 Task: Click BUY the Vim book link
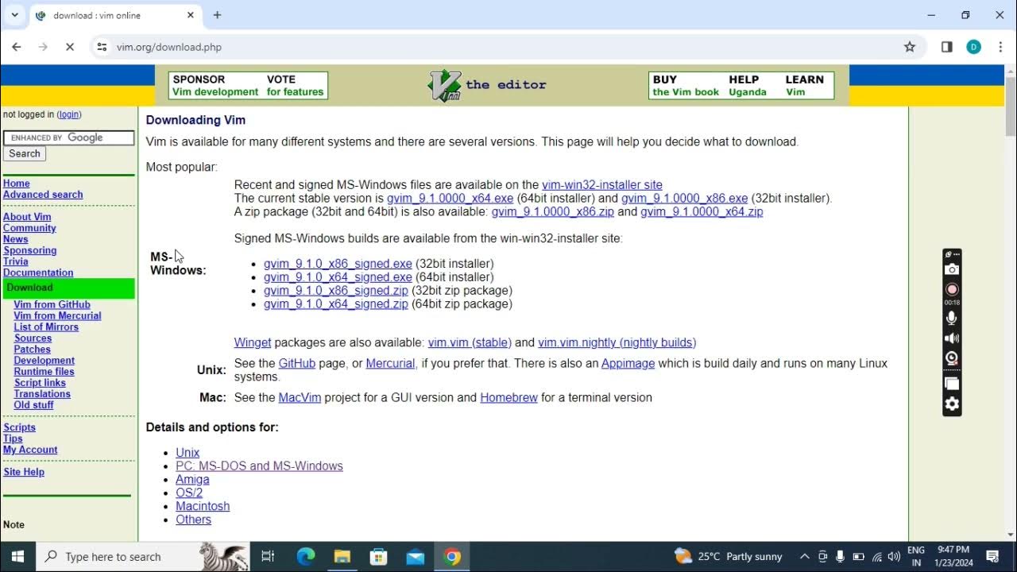click(x=686, y=86)
